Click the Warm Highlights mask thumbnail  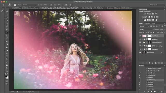pos(149,43)
